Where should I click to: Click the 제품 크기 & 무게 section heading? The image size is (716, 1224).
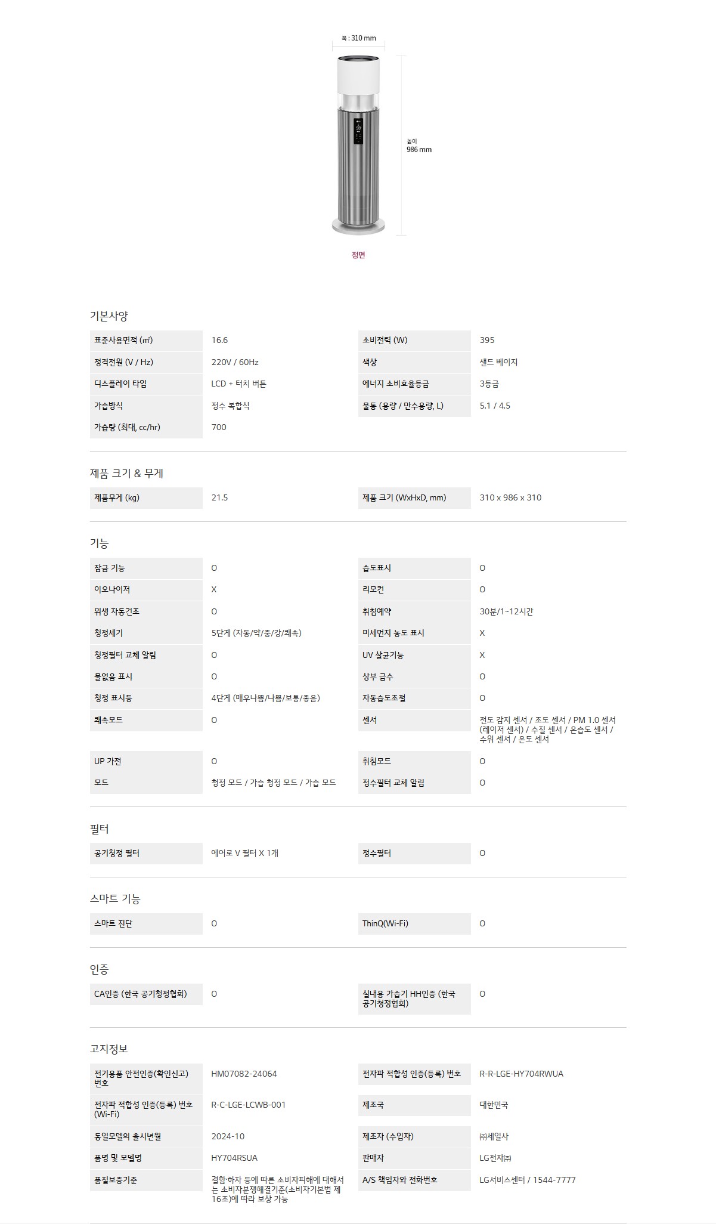pyautogui.click(x=126, y=474)
